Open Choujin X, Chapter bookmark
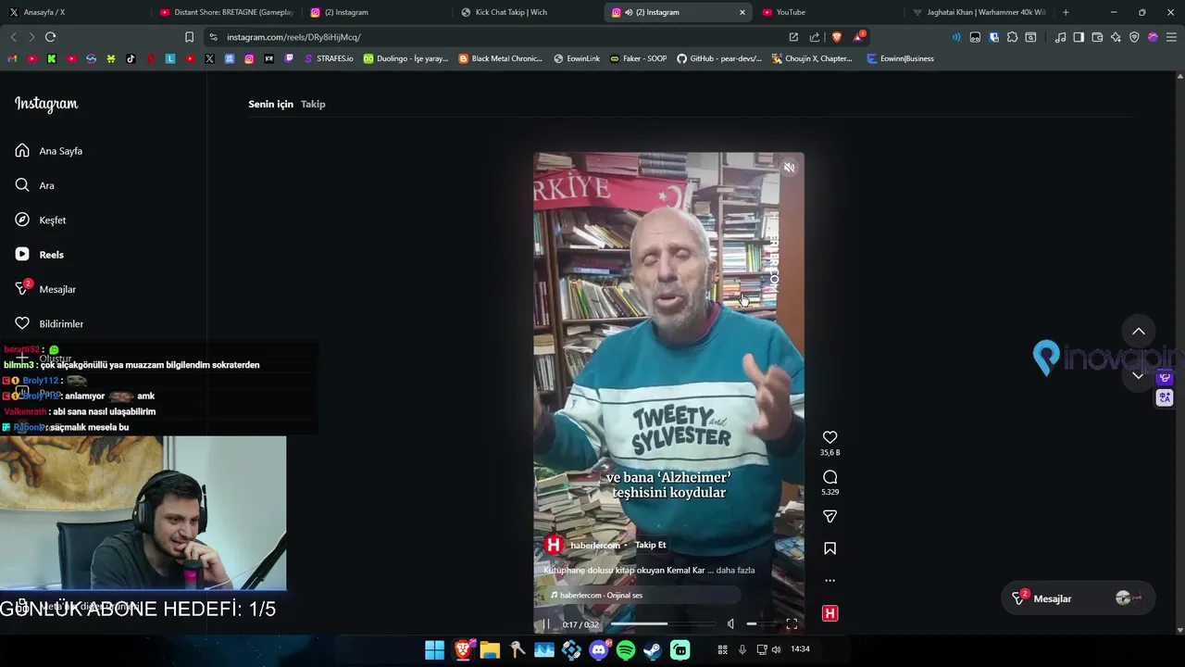Screen dimensions: 1185x667 coord(812,58)
